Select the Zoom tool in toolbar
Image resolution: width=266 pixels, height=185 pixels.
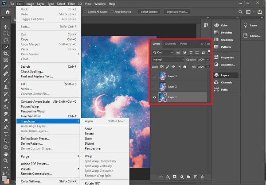[6, 160]
